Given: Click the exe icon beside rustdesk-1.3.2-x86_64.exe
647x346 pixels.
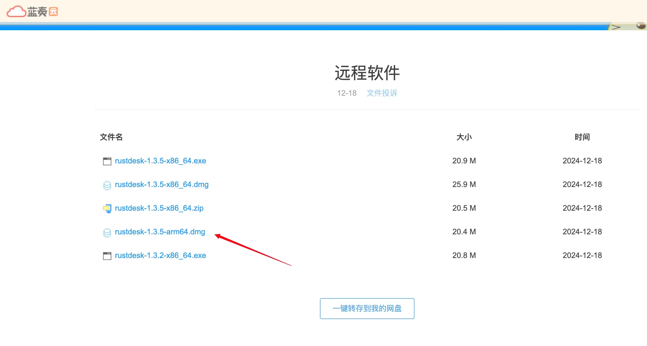Looking at the screenshot, I should (107, 256).
